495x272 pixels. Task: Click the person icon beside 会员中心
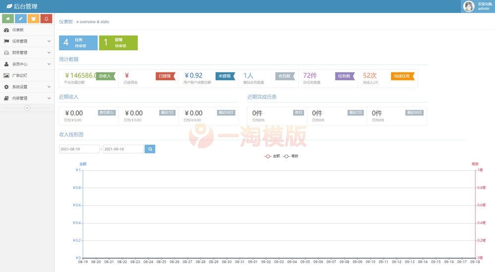pos(6,64)
